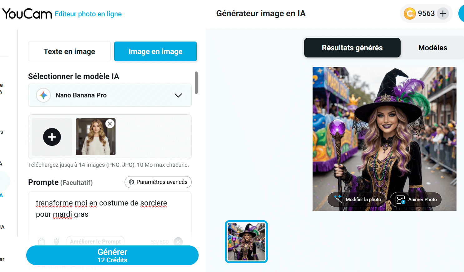
Task: Select the generated witch result thumbnail
Action: pyautogui.click(x=246, y=242)
